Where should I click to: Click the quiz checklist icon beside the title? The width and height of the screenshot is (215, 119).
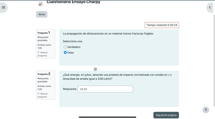tap(41, 4)
